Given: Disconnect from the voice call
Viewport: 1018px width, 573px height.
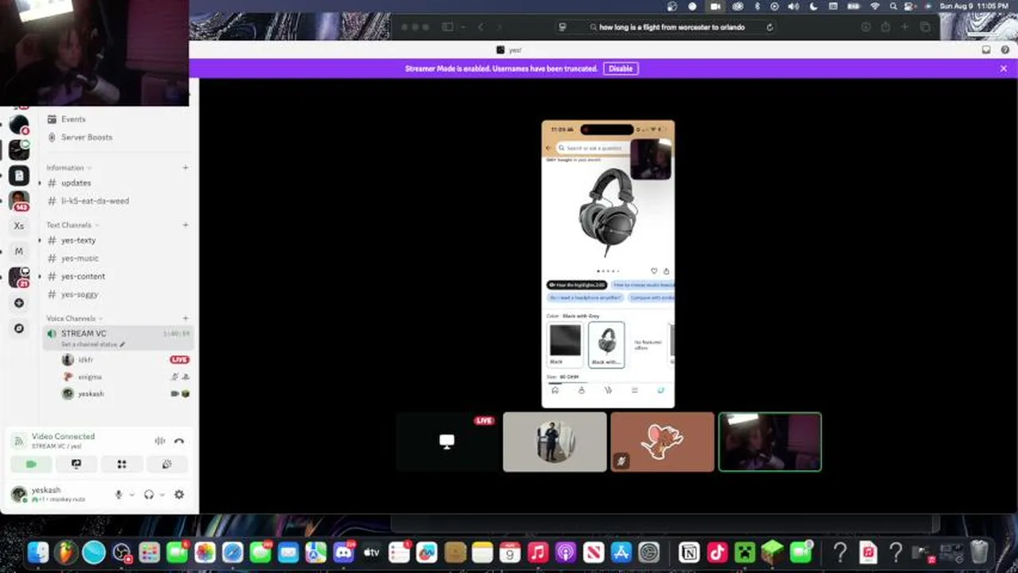Looking at the screenshot, I should (x=179, y=440).
